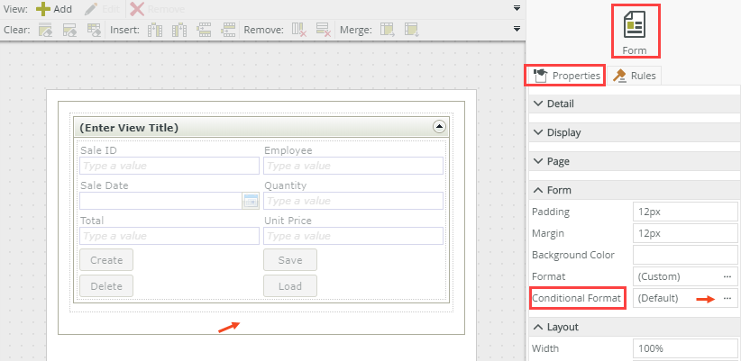Click the Remove column icon

pos(299,31)
